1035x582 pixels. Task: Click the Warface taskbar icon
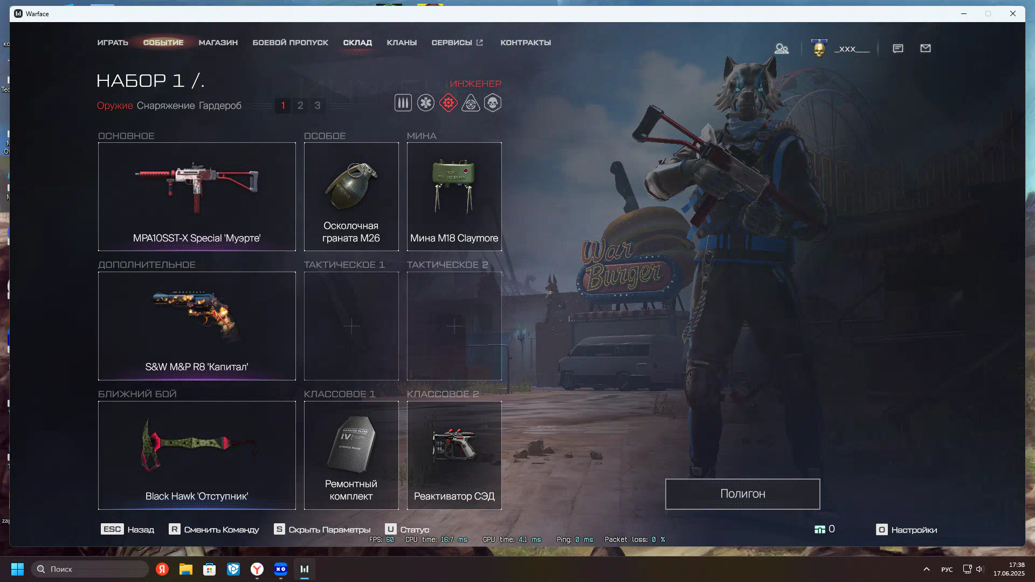(x=305, y=569)
